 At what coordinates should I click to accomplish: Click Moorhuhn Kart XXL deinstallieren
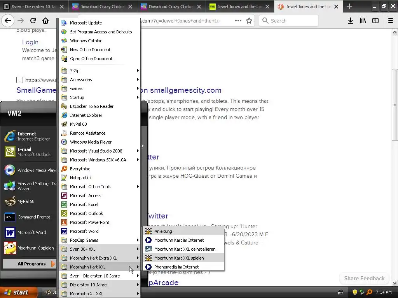click(x=183, y=249)
